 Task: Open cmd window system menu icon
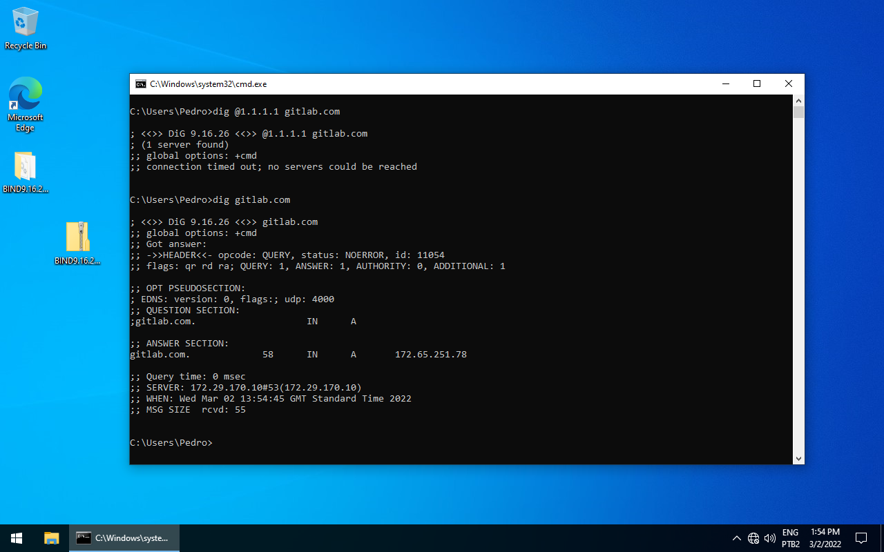(x=141, y=84)
